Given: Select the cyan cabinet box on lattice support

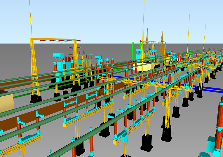Looking at the screenshot, I should [124, 138].
